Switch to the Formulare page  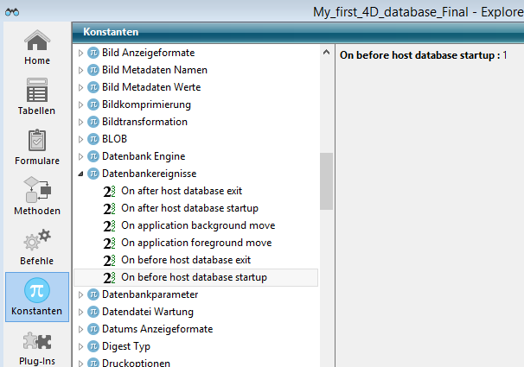36,141
